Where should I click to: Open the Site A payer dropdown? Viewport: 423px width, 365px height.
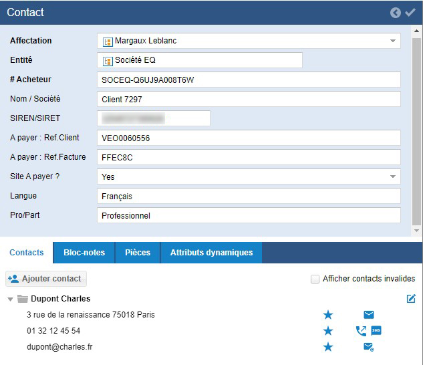tap(393, 177)
